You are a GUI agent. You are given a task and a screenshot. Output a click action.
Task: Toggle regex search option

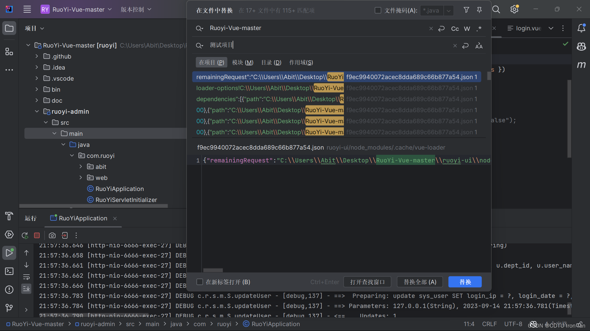(x=479, y=29)
